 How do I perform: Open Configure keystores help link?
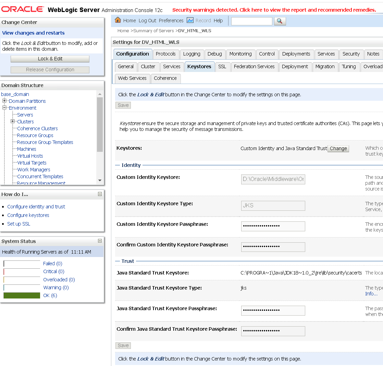pyautogui.click(x=28, y=215)
